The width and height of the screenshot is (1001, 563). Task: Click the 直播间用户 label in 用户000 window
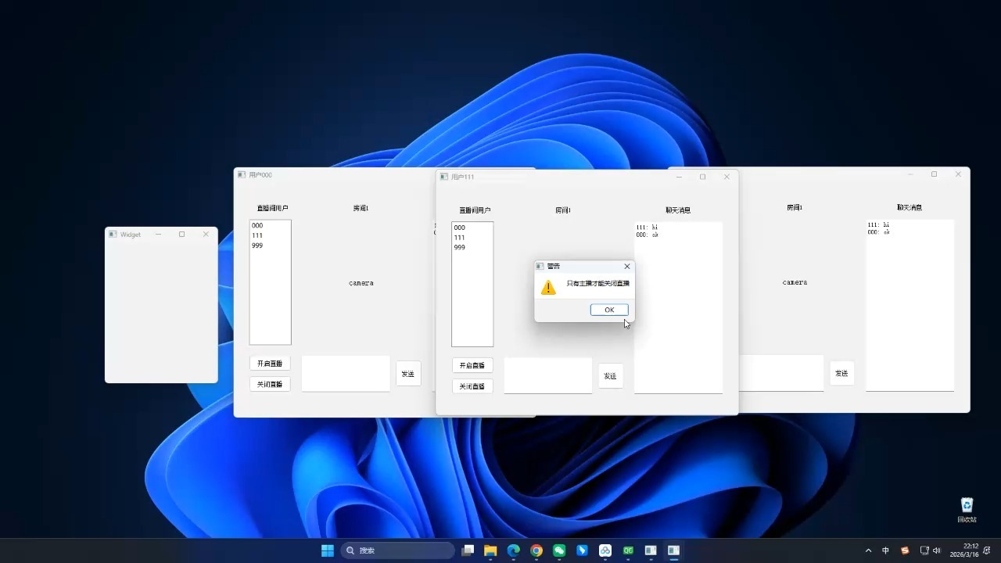[x=272, y=208]
